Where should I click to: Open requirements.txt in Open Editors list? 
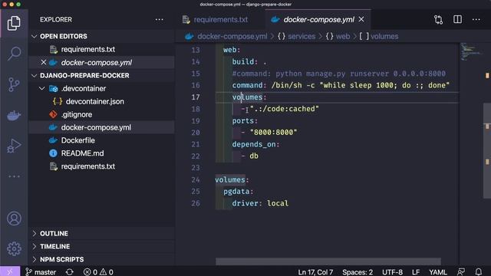pos(88,49)
